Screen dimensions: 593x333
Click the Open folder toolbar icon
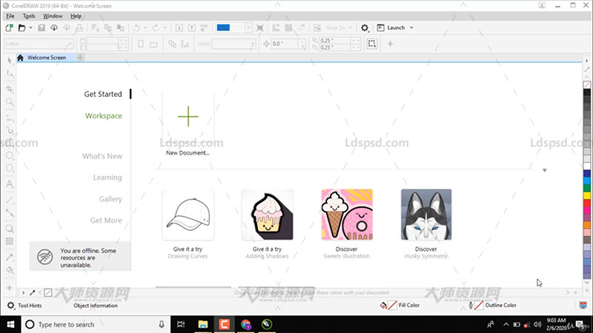coord(22,27)
